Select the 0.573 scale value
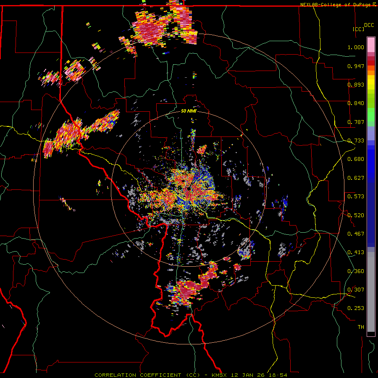 point(356,196)
